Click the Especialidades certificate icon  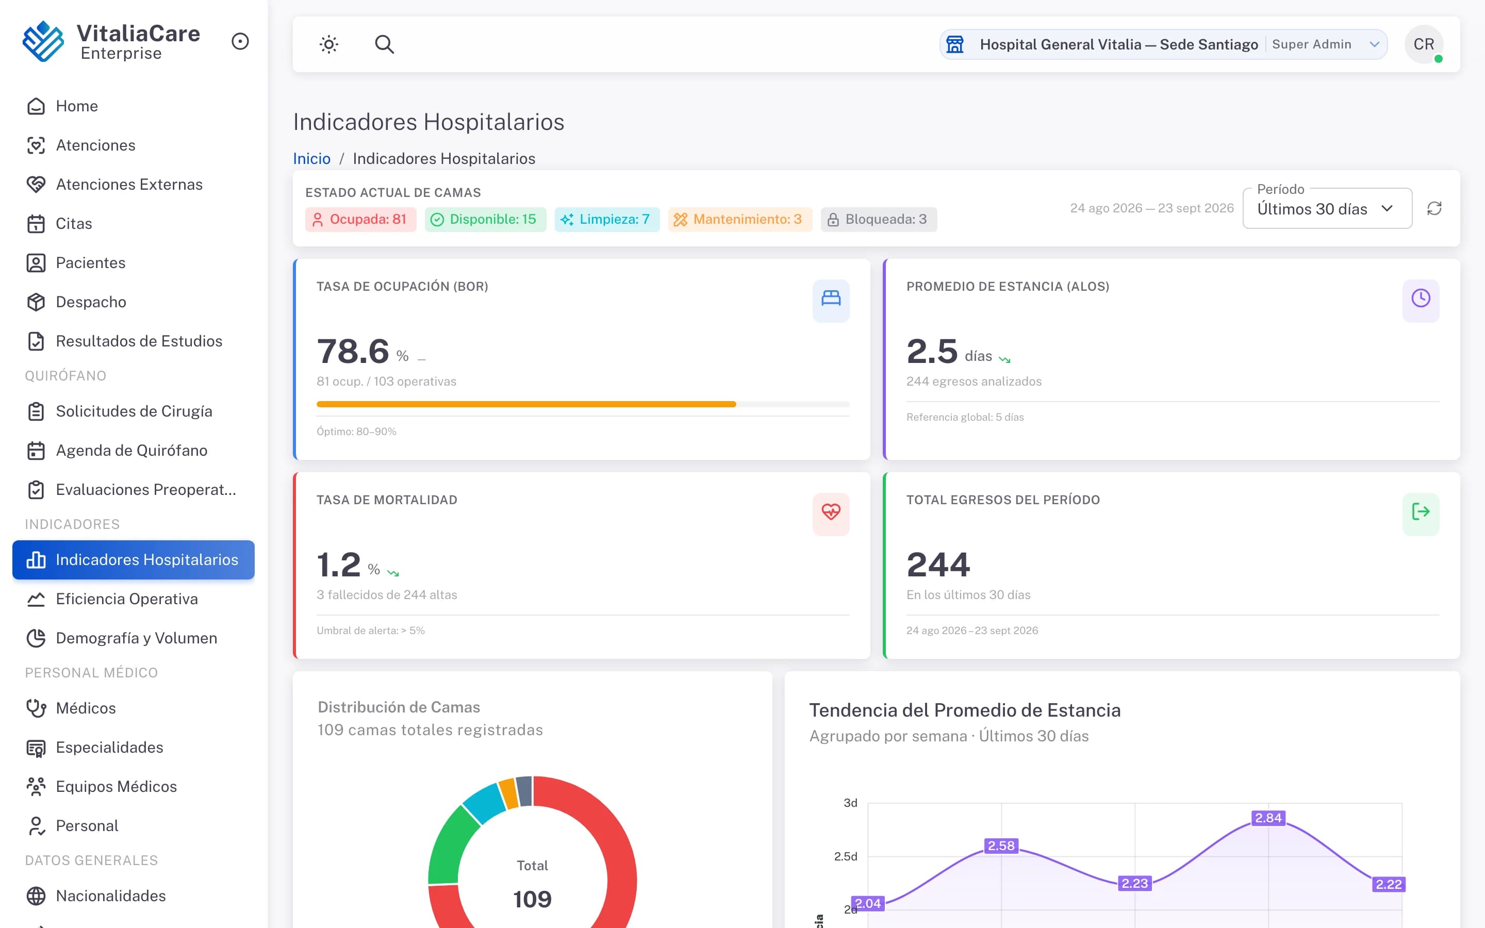[36, 748]
